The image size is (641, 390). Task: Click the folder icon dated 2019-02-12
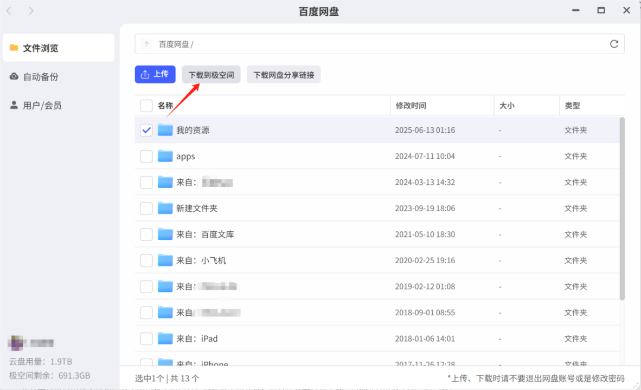pos(165,287)
